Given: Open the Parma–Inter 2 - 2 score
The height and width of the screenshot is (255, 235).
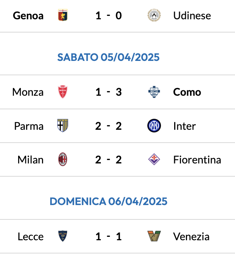Looking at the screenshot, I should tap(108, 126).
